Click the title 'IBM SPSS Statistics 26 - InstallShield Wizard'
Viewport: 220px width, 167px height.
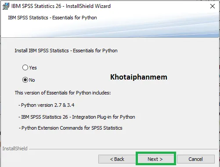(x=61, y=6)
